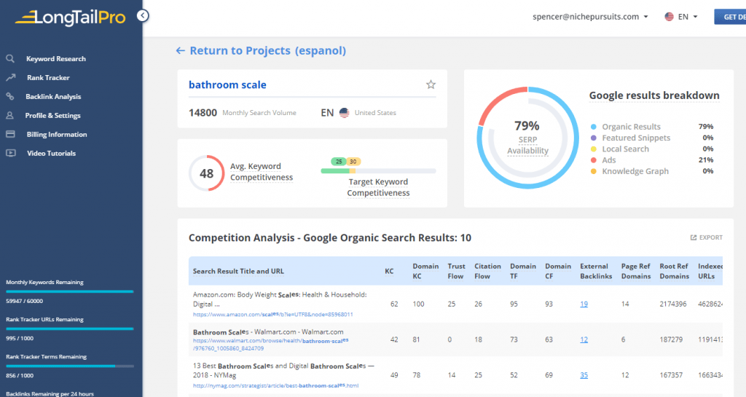Open Backlink Analysis in the sidebar
The height and width of the screenshot is (397, 746).
click(53, 96)
